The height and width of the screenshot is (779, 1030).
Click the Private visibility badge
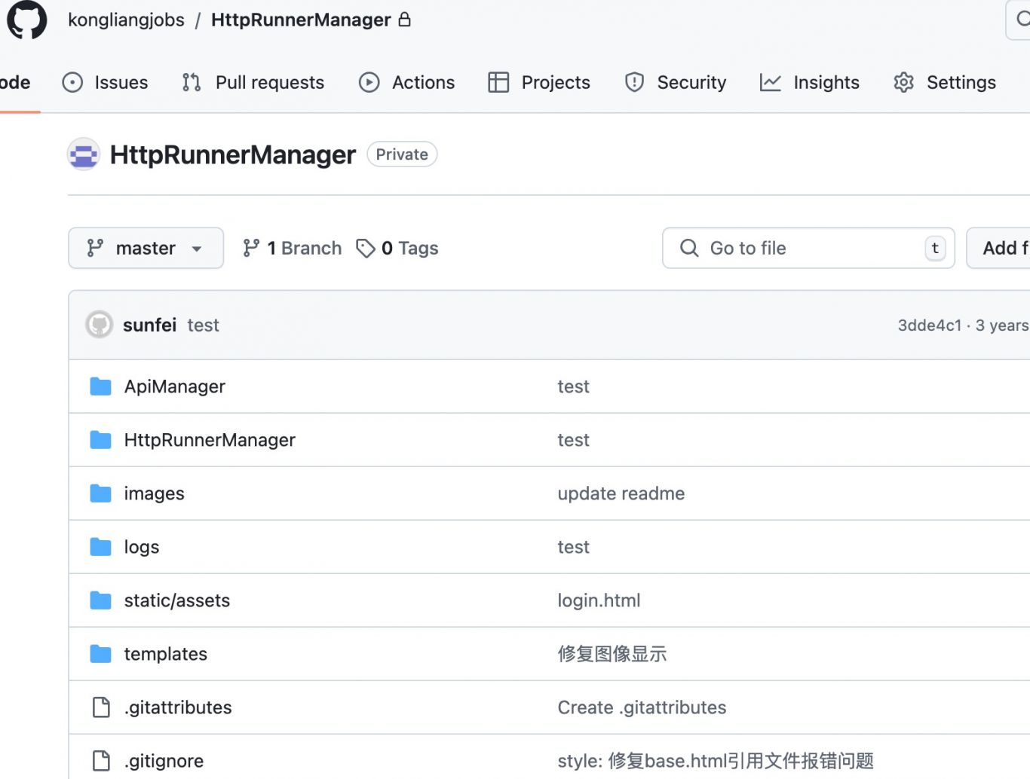pos(402,154)
